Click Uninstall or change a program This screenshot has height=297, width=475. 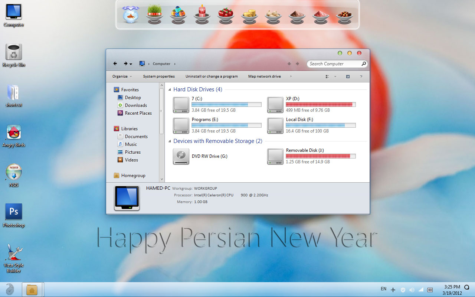212,76
